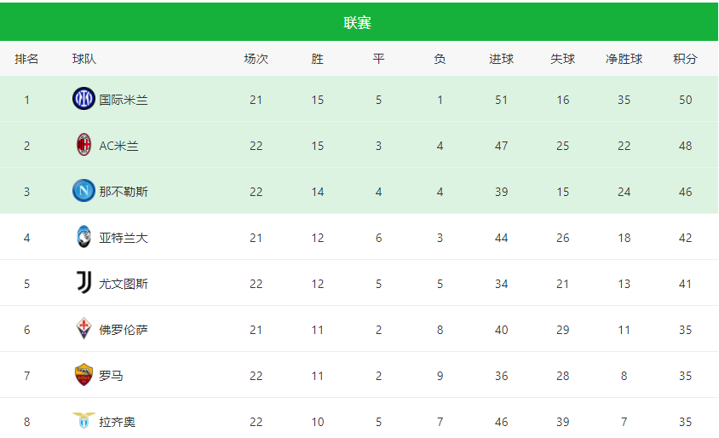Click the 净胜球 column header

624,59
